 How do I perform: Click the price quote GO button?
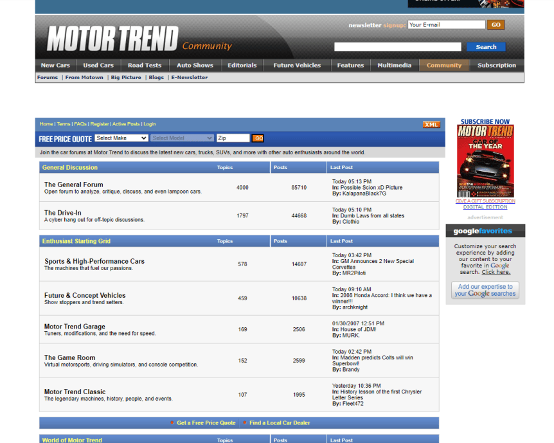click(258, 138)
